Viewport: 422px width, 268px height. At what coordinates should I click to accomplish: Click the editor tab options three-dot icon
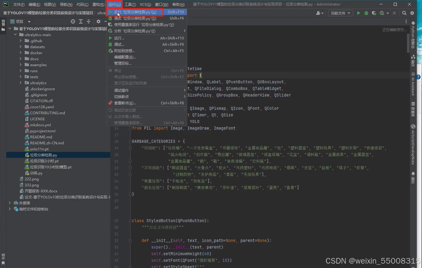pos(406,22)
